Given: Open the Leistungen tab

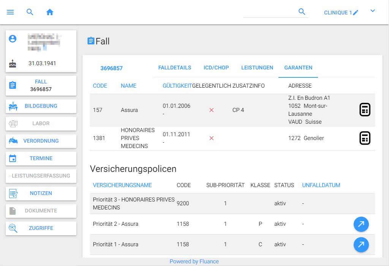Looking at the screenshot, I should (x=257, y=68).
